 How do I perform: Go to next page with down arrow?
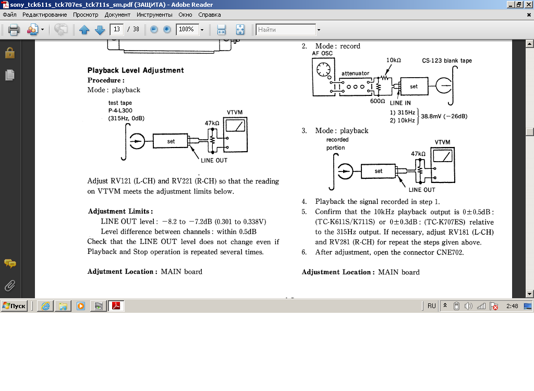(x=100, y=30)
